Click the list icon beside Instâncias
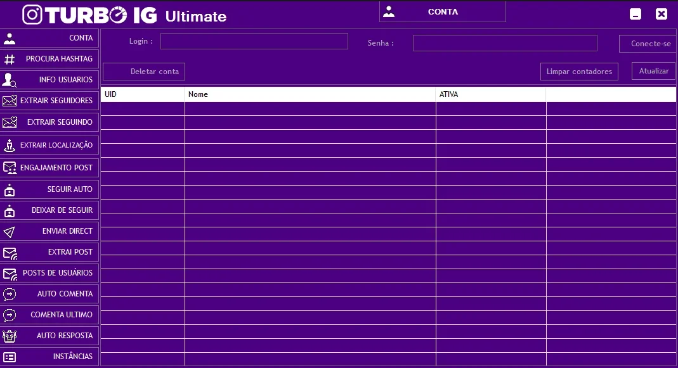This screenshot has height=368, width=678. click(10, 357)
